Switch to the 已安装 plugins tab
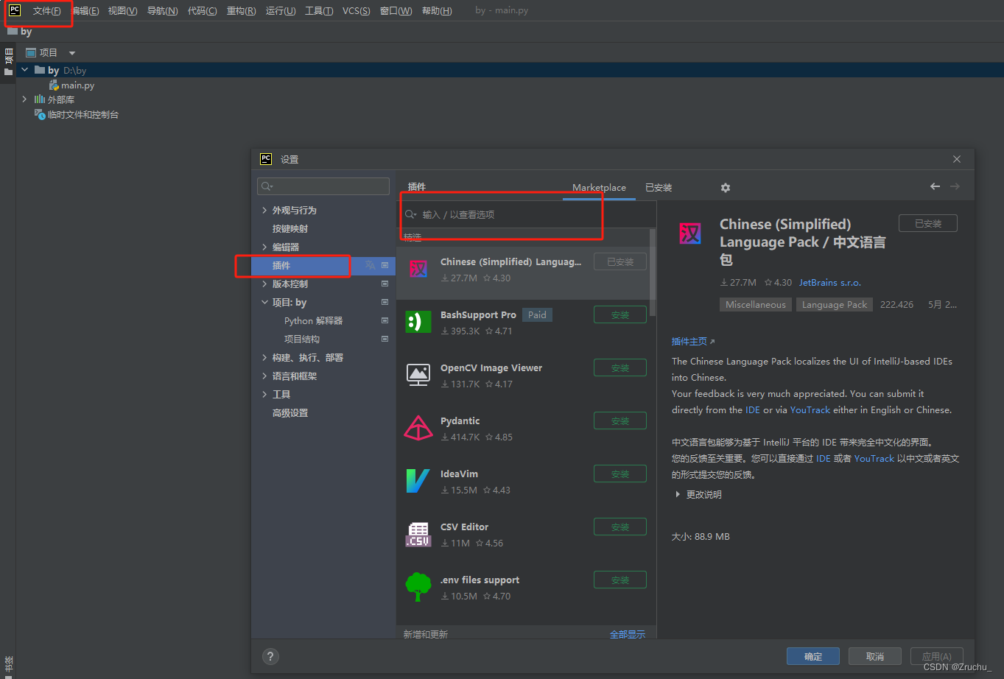This screenshot has width=1004, height=679. tap(658, 187)
